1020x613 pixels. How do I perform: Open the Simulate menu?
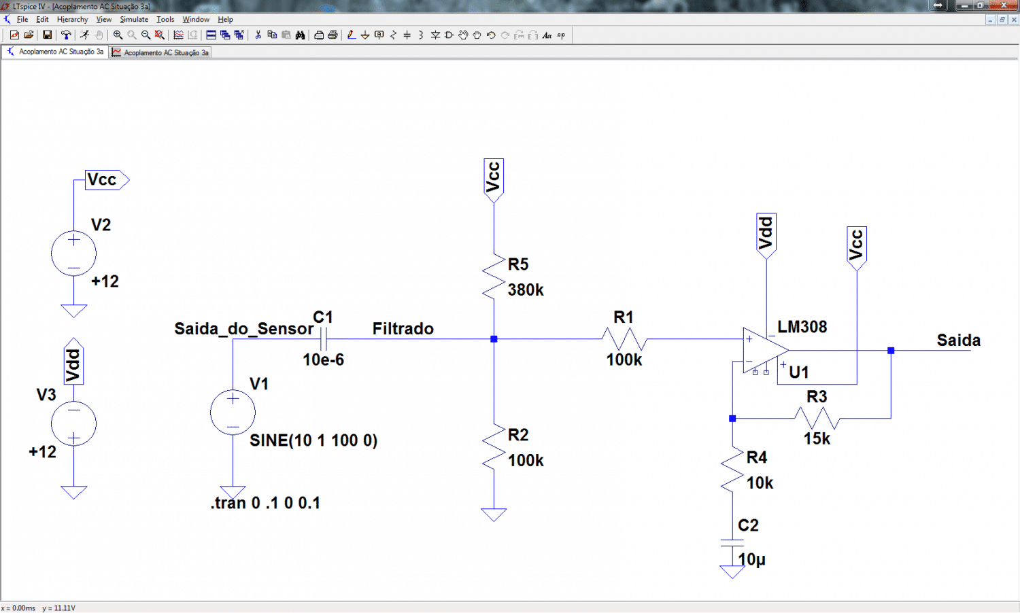pyautogui.click(x=134, y=20)
